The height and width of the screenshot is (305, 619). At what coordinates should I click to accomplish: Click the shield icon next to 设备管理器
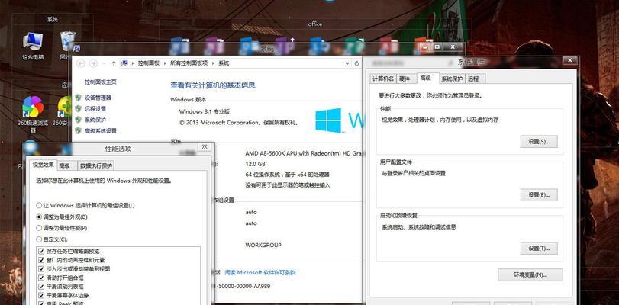[78, 98]
